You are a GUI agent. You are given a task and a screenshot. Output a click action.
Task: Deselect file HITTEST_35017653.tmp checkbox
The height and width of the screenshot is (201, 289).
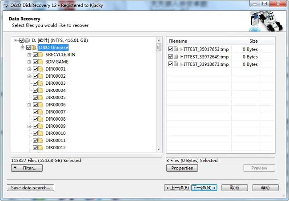coord(170,49)
